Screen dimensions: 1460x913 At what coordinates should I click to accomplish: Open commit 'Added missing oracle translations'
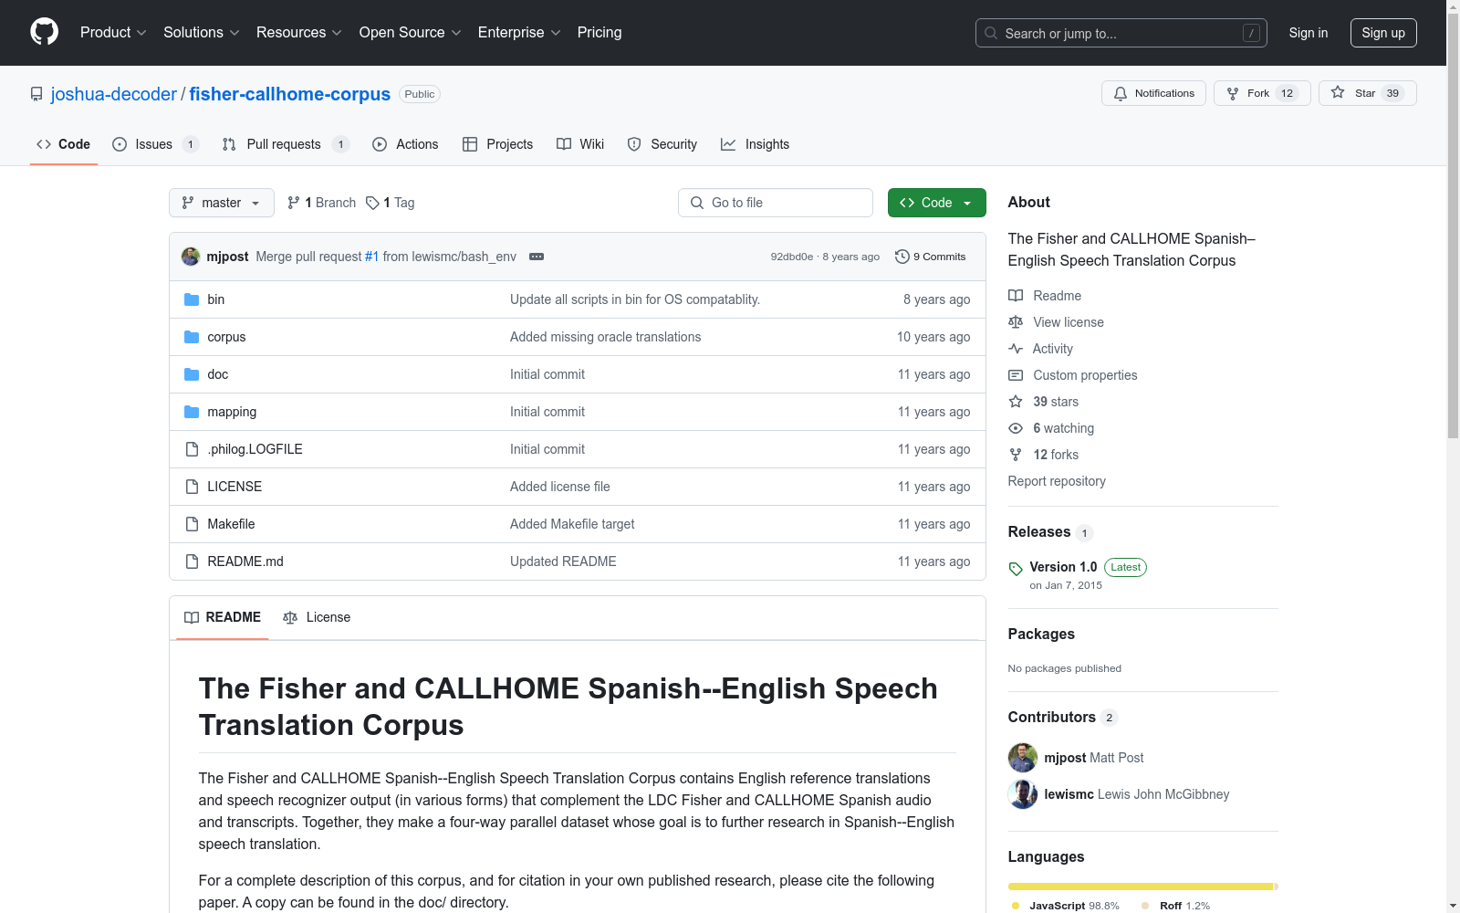606,337
